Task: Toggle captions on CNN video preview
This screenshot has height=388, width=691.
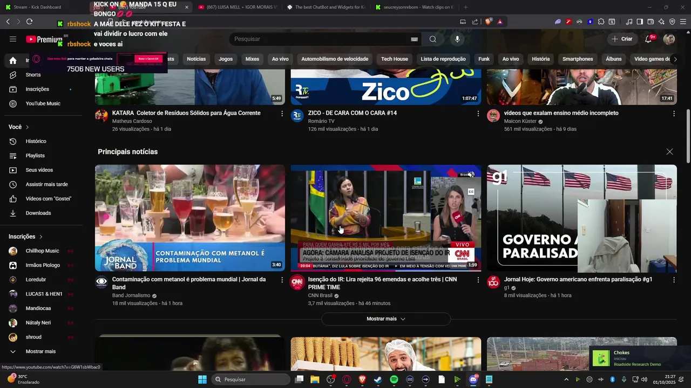Action: [x=471, y=191]
